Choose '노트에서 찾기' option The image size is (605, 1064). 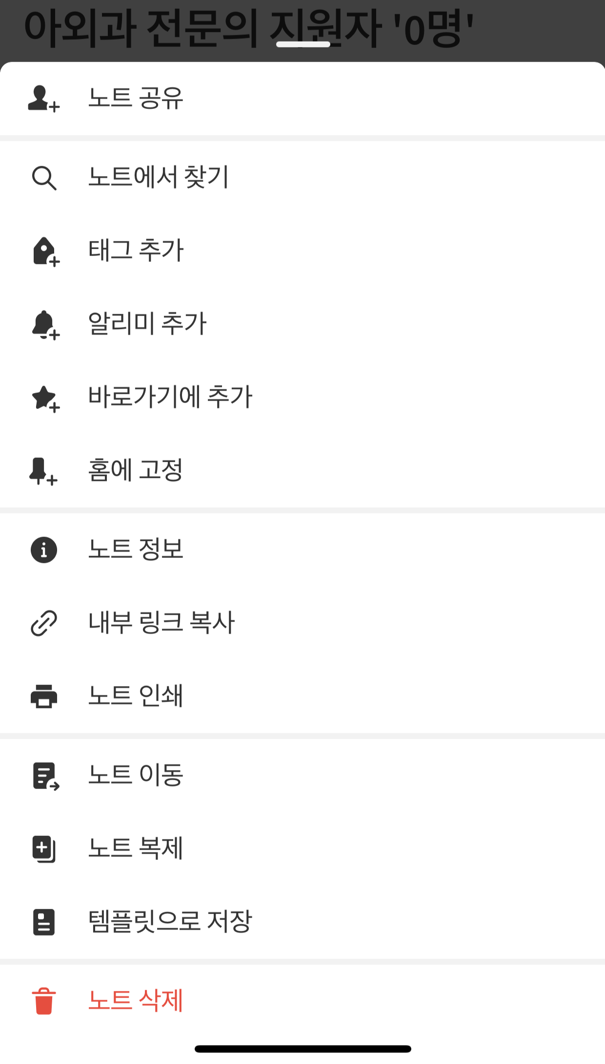click(x=158, y=177)
